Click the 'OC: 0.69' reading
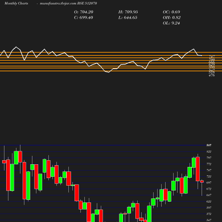 171,12
